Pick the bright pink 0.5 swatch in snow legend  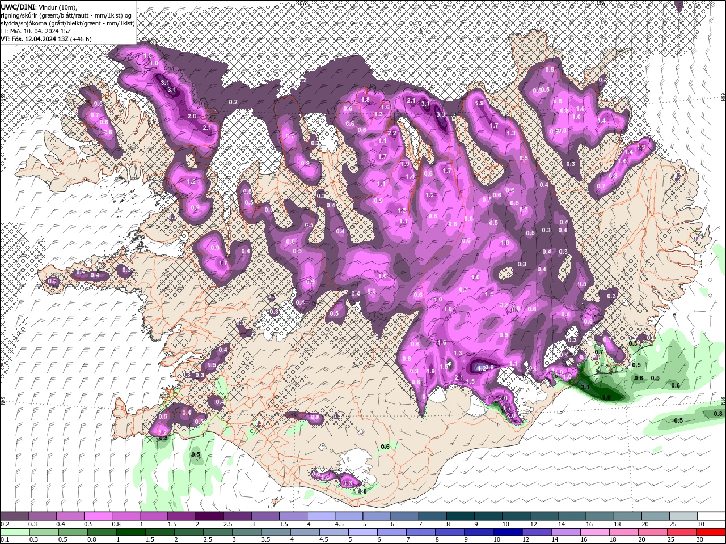98,516
